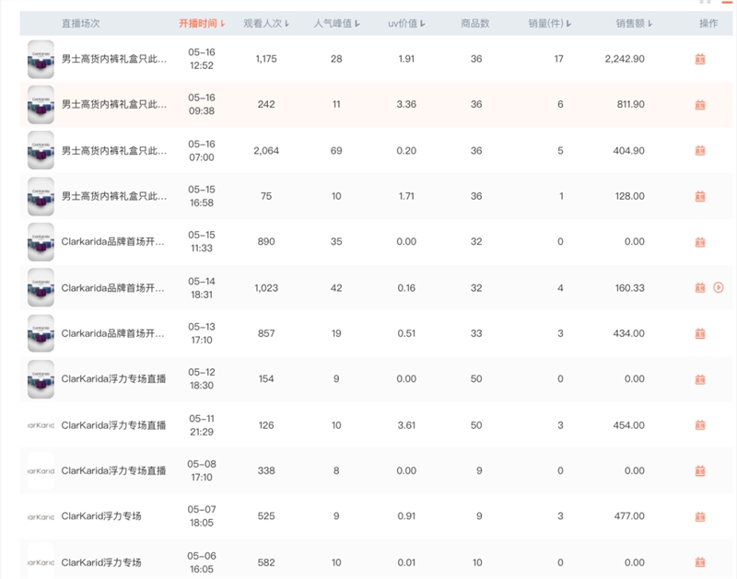Open ClarKarida浮力专场直播 from 05-08 17:10
Screen dimensions: 737x579
[113, 470]
